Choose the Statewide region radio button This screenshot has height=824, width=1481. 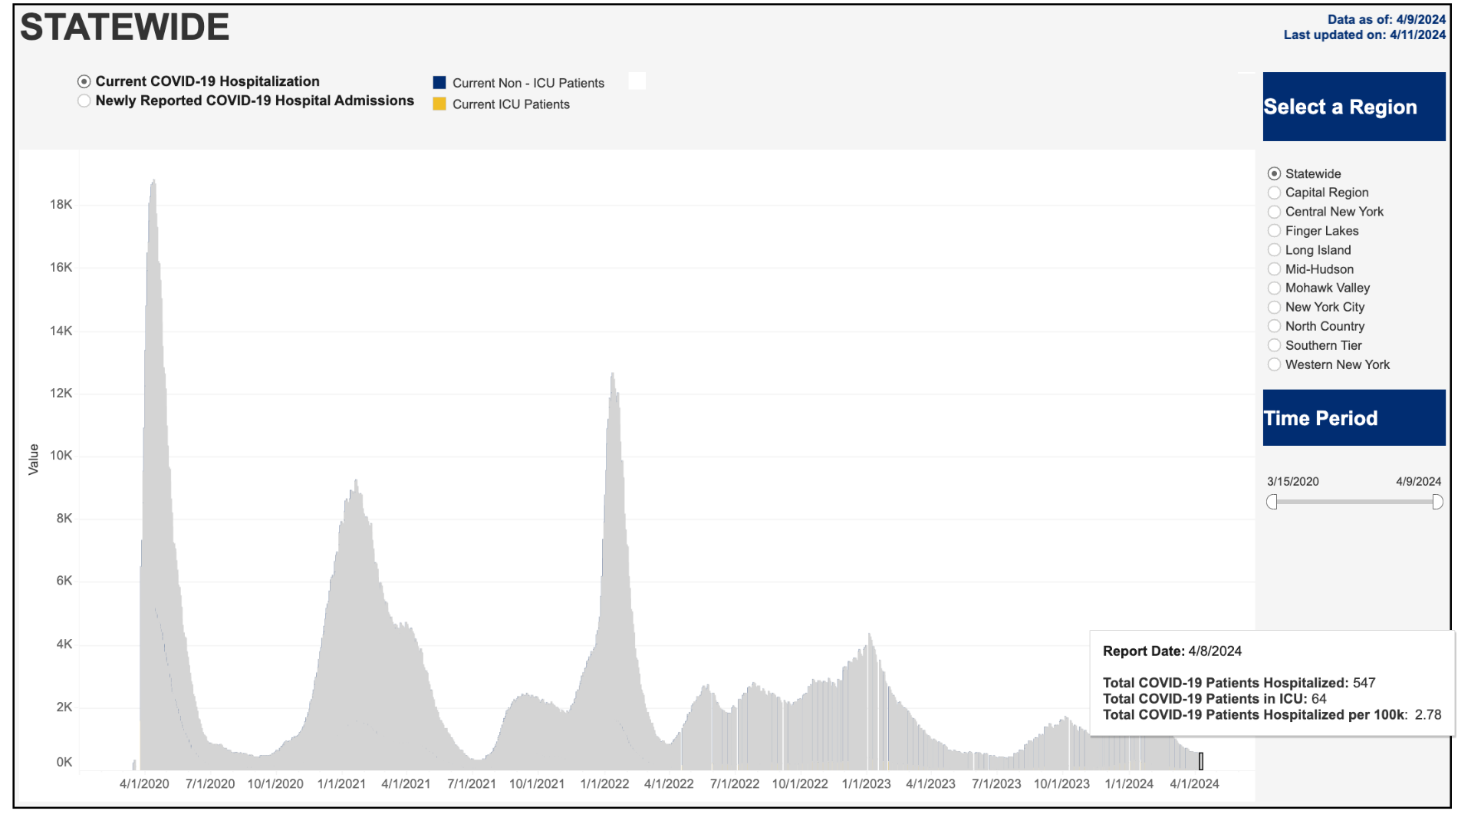(x=1275, y=174)
